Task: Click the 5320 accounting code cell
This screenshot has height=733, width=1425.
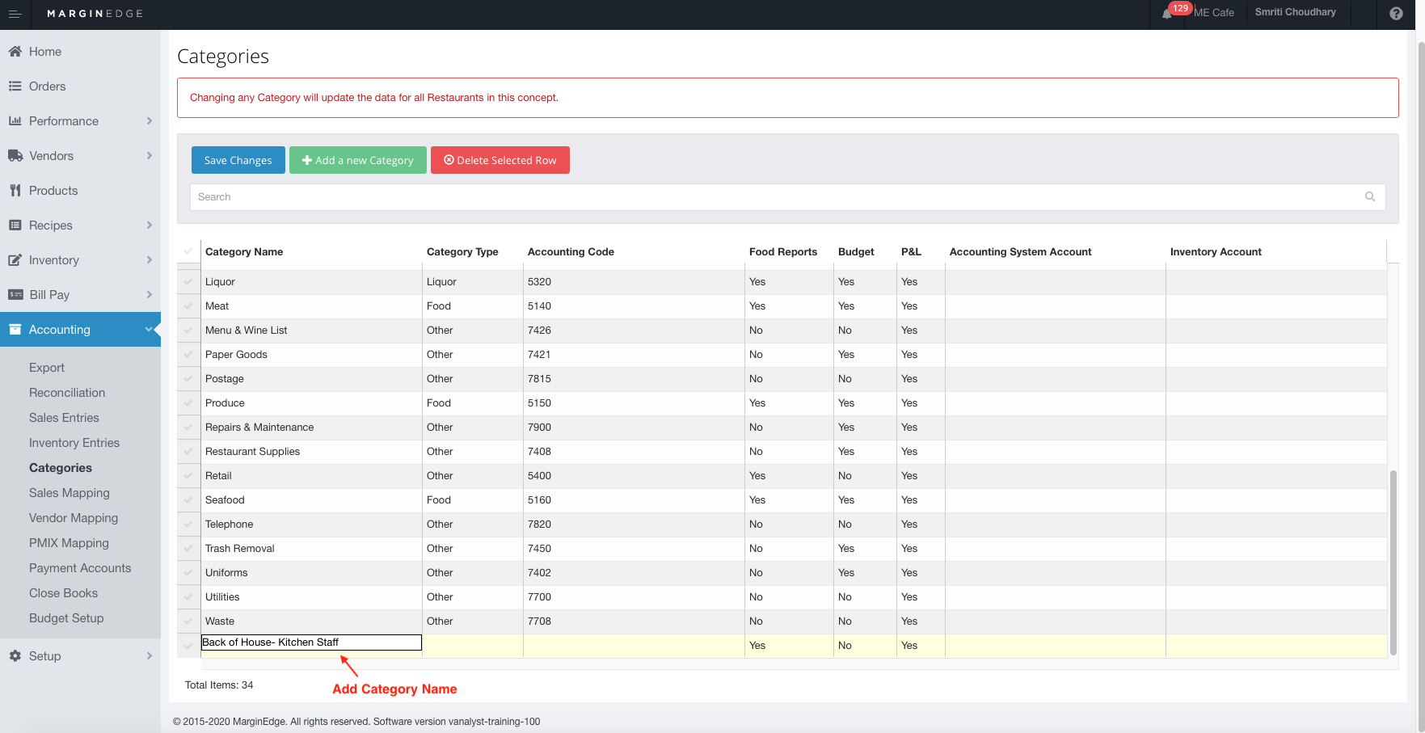Action: point(634,282)
